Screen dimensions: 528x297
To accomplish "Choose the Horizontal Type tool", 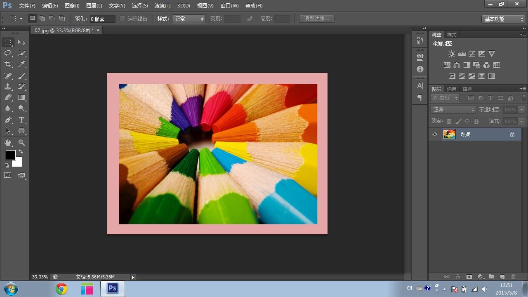I will (x=22, y=120).
